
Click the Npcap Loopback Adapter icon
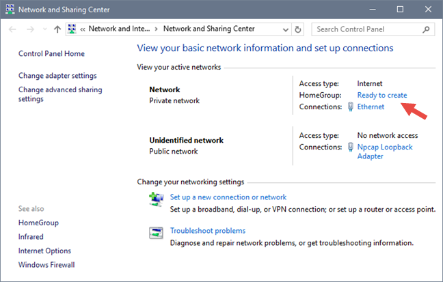click(351, 147)
